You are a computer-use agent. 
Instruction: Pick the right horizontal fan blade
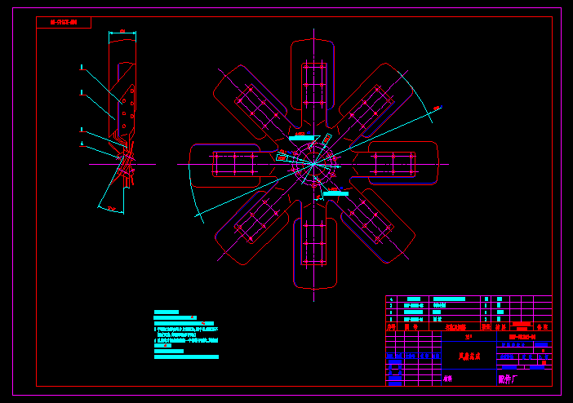coord(398,163)
